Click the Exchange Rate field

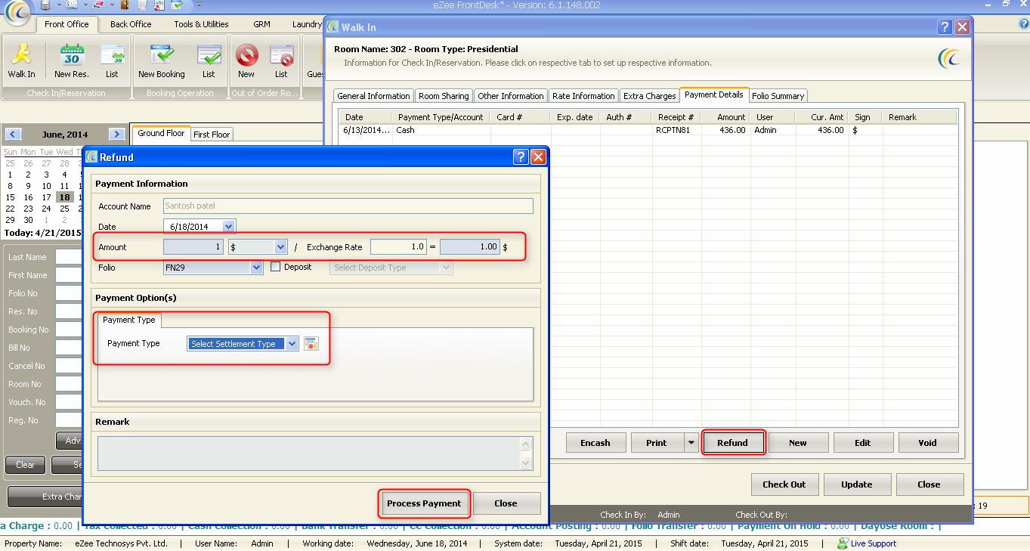(398, 247)
